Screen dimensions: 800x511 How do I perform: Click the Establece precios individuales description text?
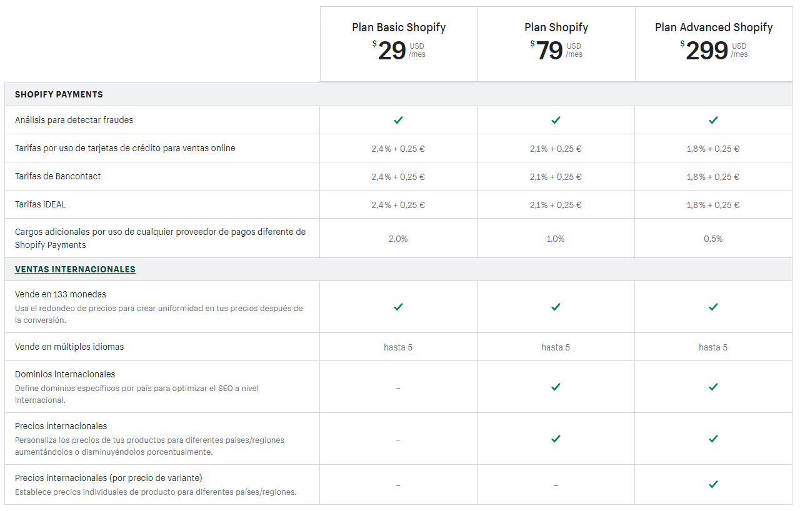(x=156, y=492)
